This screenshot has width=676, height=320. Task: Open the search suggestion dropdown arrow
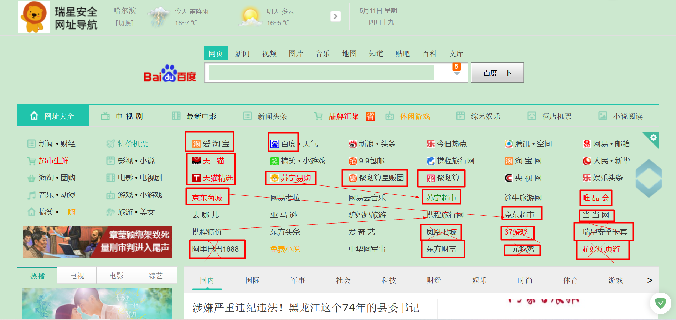coord(456,74)
